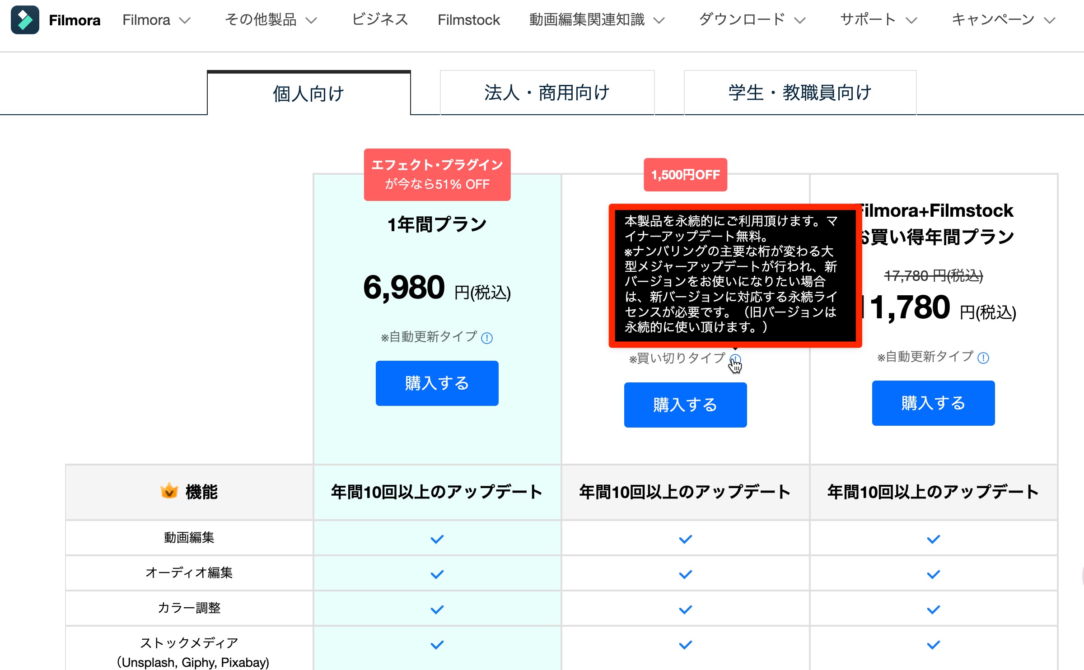Switch to the 法人・商用向け tab

click(x=547, y=93)
